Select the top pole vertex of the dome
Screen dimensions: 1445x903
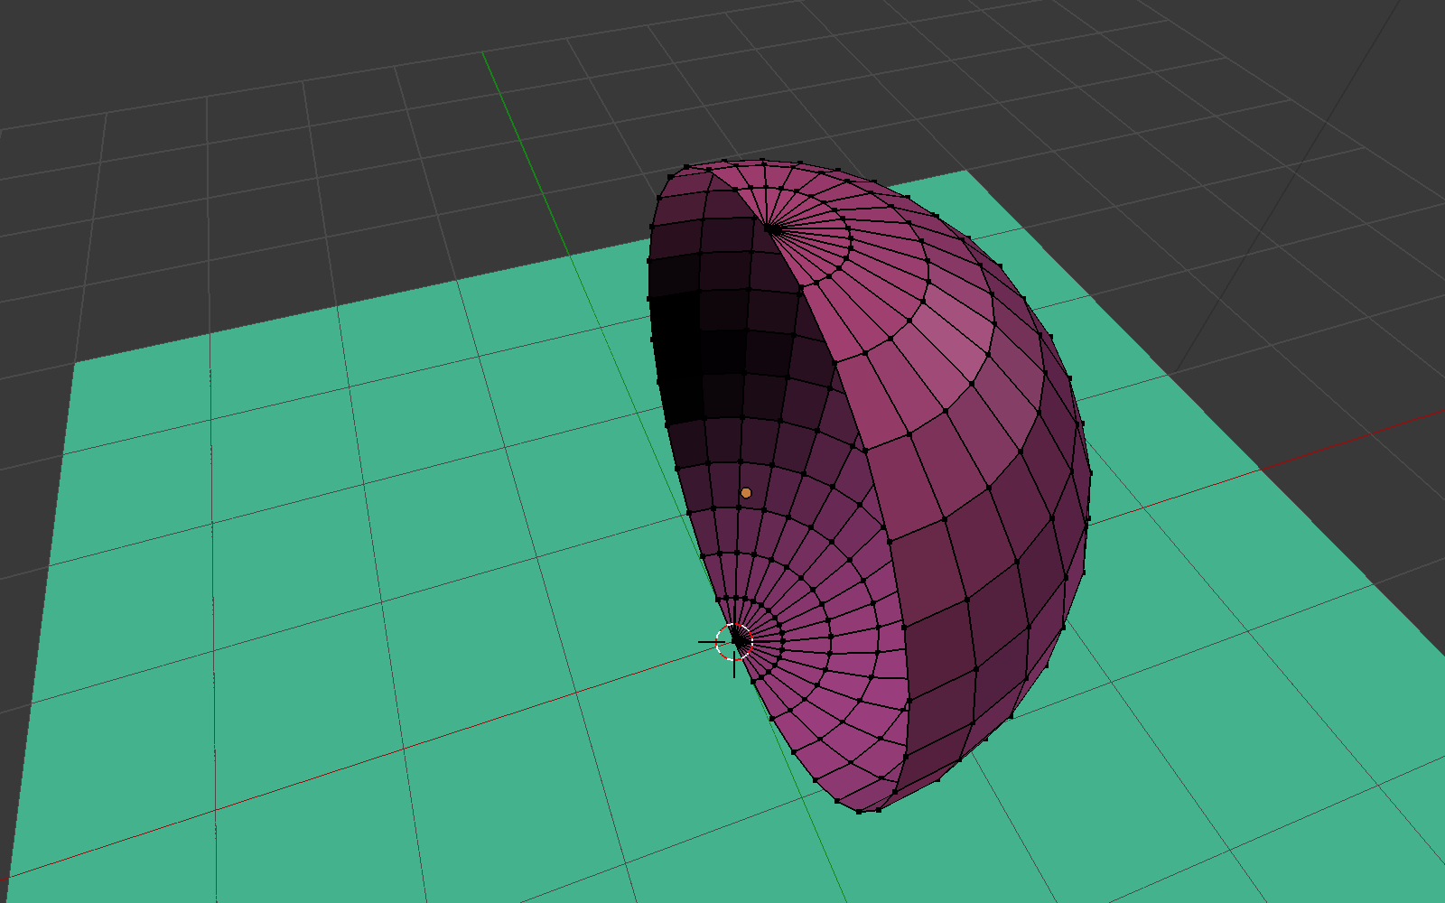769,228
